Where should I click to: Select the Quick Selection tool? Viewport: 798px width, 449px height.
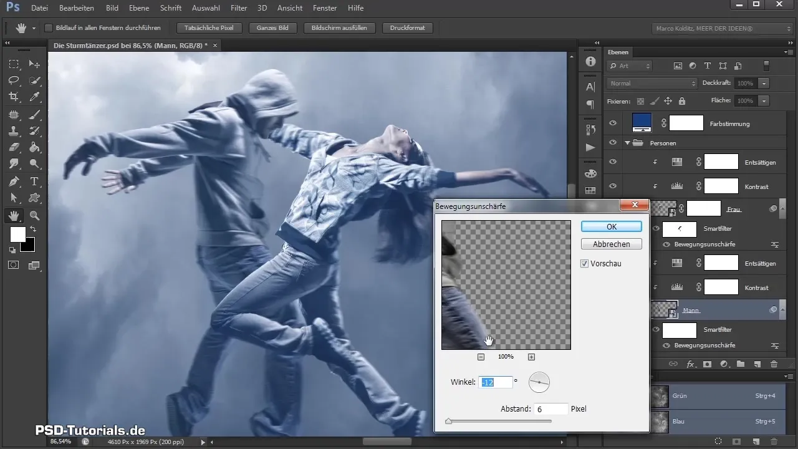tap(35, 80)
